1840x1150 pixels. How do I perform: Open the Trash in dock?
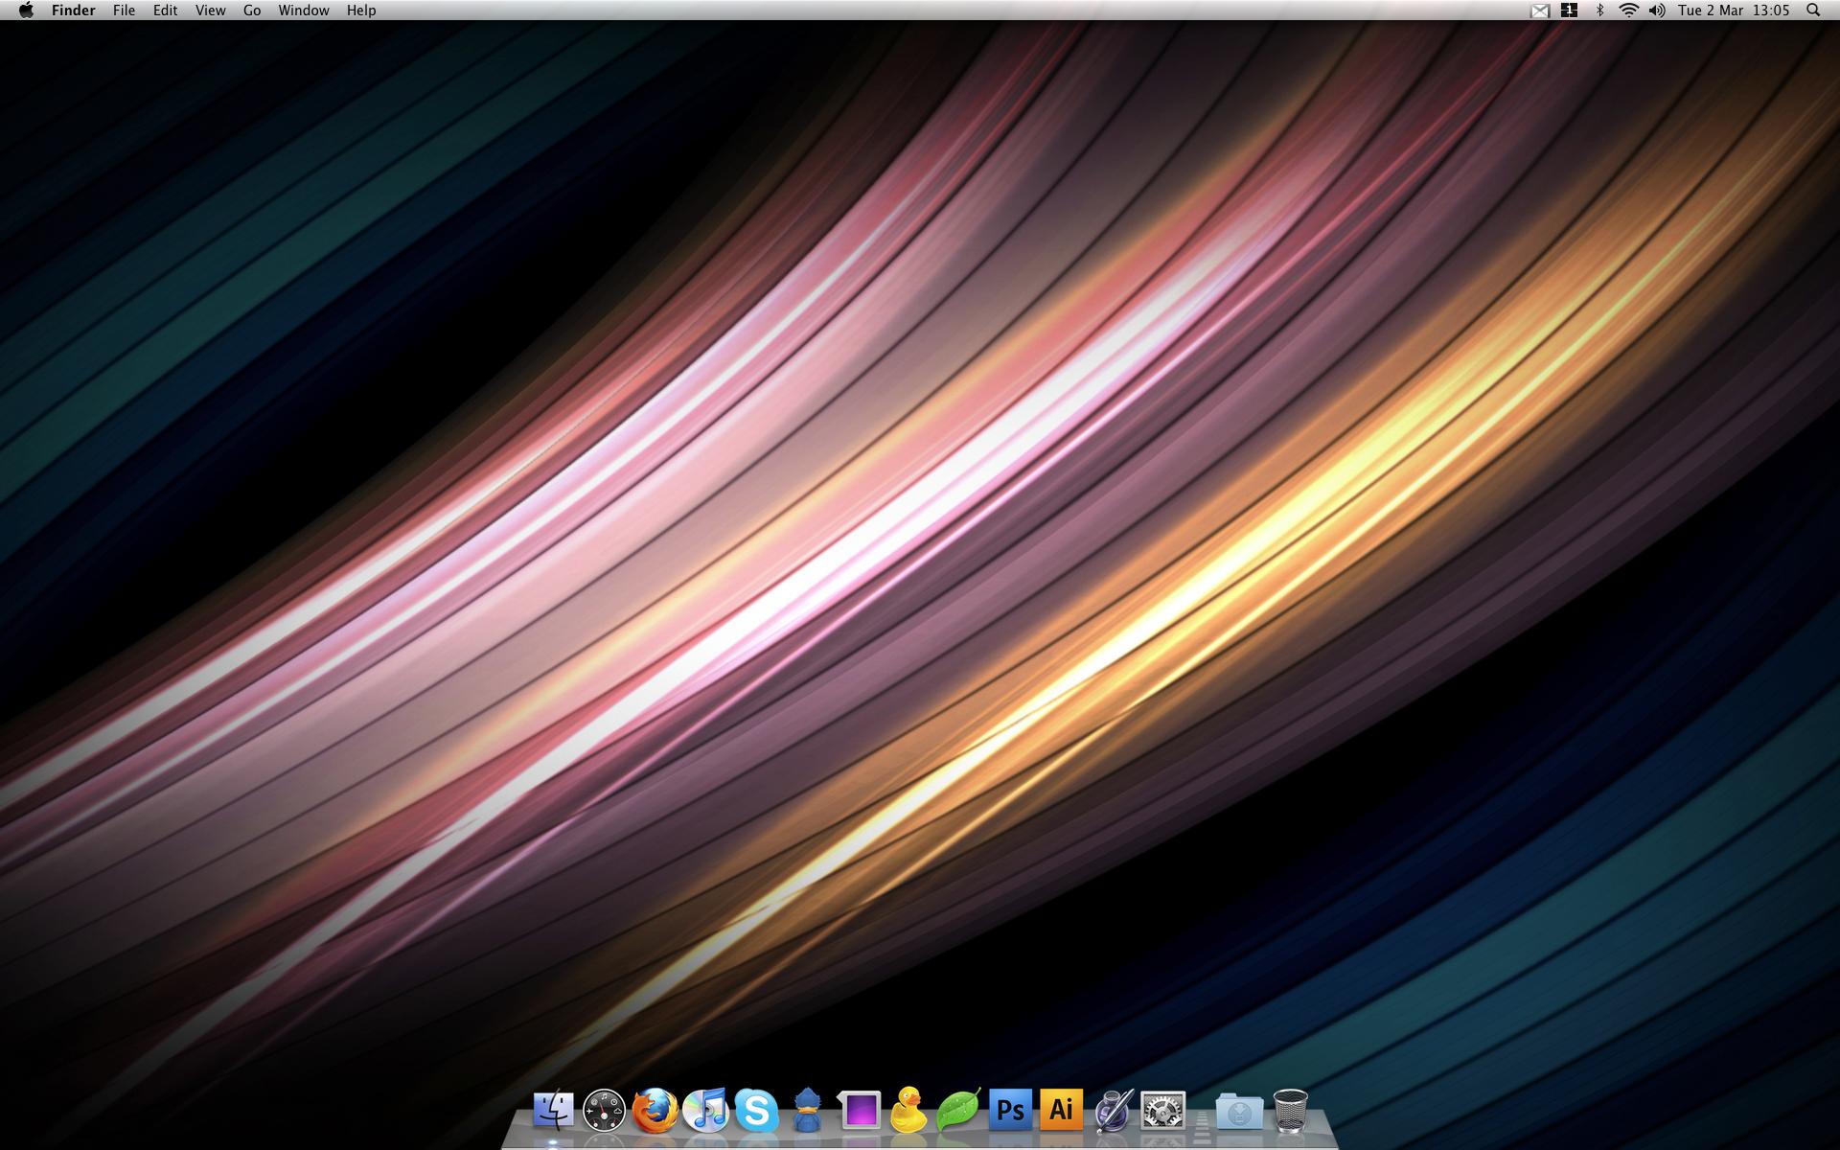pyautogui.click(x=1290, y=1111)
